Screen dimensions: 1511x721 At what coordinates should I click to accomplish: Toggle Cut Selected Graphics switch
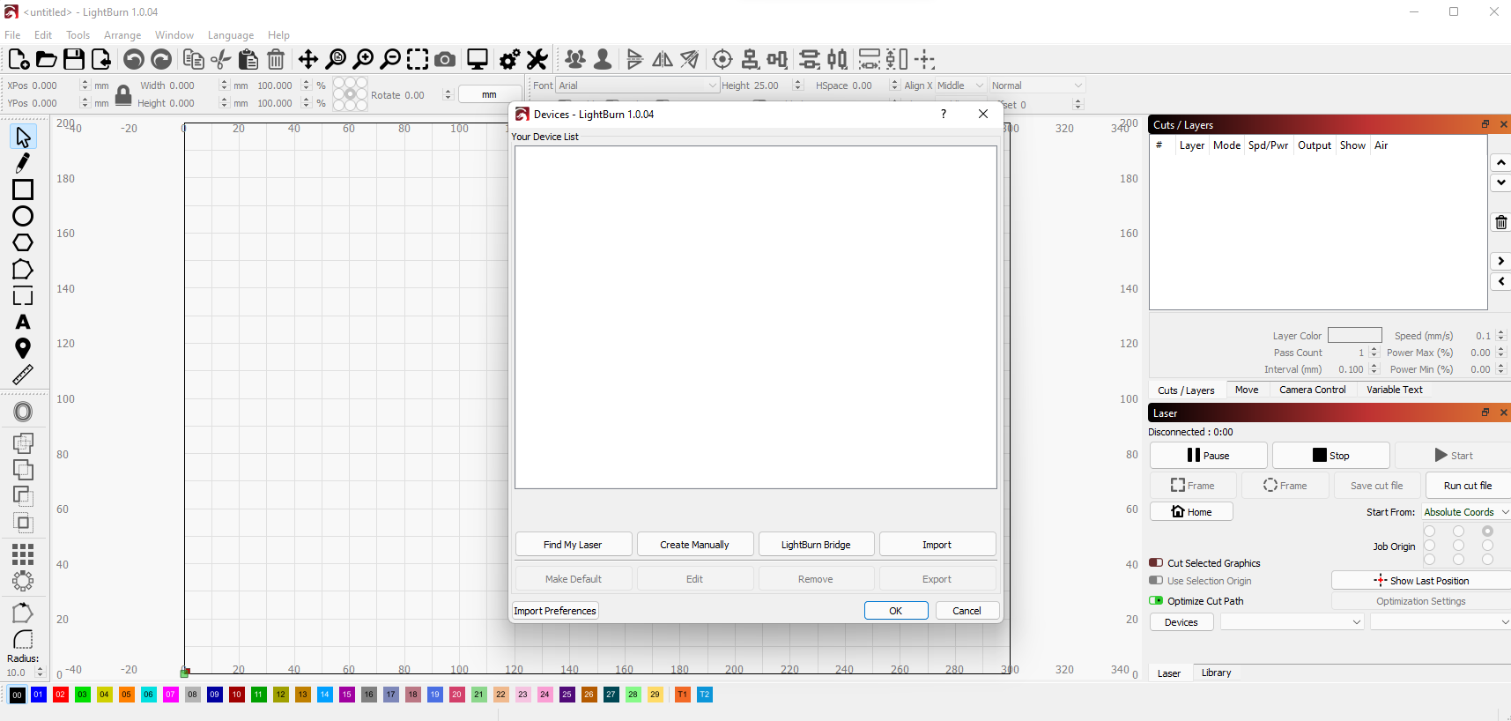coord(1156,562)
